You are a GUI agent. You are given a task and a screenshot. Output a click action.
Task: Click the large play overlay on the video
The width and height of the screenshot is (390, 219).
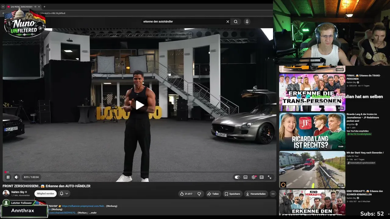tap(140, 105)
